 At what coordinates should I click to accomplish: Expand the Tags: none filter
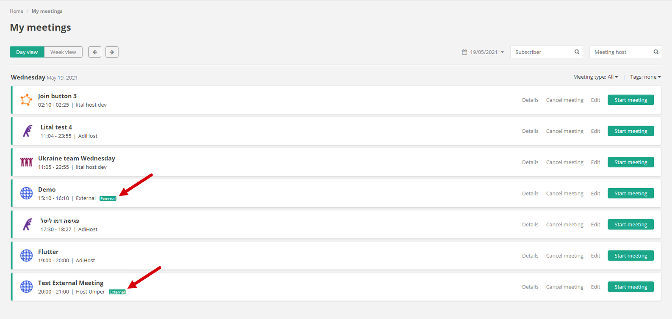645,77
